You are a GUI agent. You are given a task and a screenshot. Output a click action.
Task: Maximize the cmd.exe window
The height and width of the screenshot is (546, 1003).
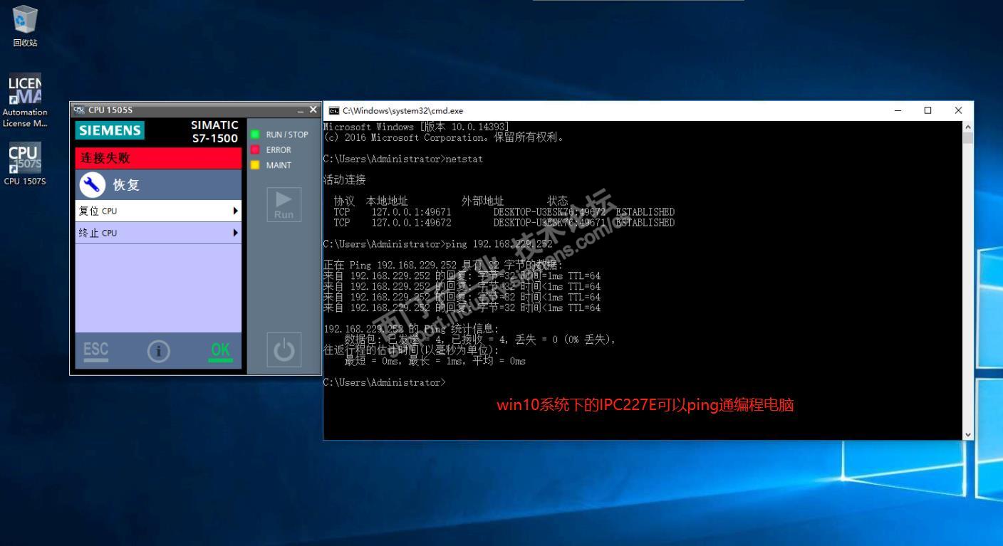point(927,110)
